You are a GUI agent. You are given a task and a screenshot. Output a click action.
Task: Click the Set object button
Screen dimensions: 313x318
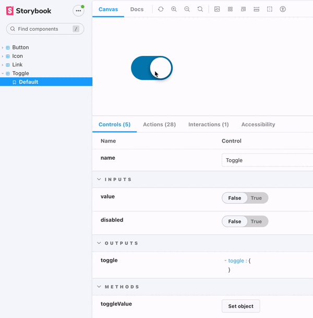[x=240, y=306]
